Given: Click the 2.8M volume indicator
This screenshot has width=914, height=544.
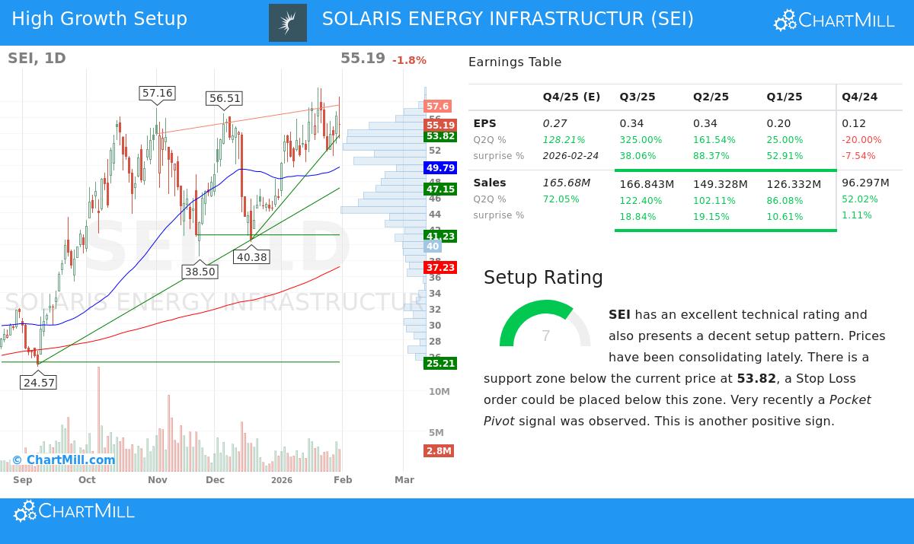Looking at the screenshot, I should pyautogui.click(x=439, y=450).
